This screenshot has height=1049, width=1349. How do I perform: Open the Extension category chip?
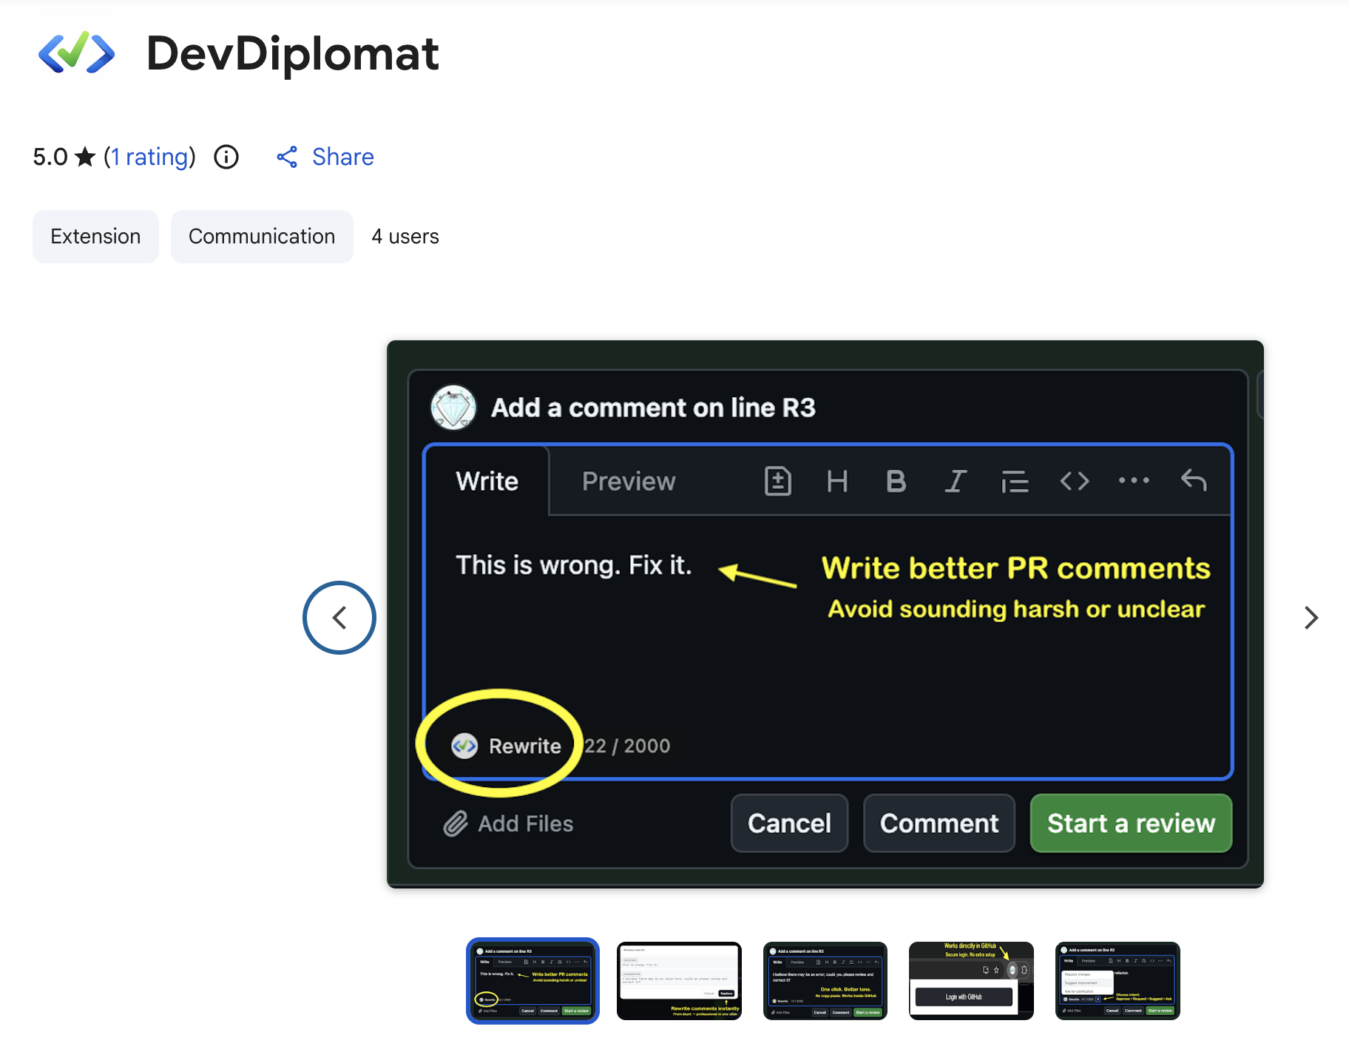click(95, 237)
